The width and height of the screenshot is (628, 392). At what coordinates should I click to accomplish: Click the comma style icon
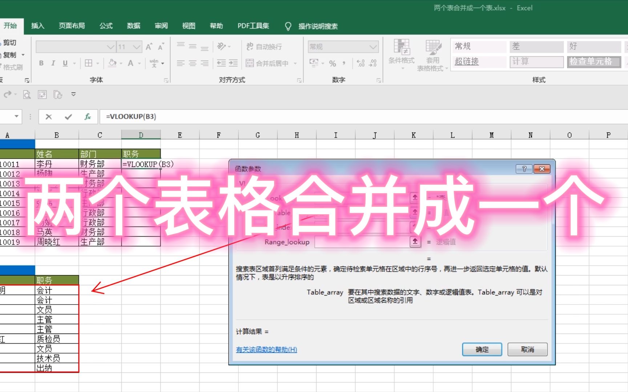(344, 63)
